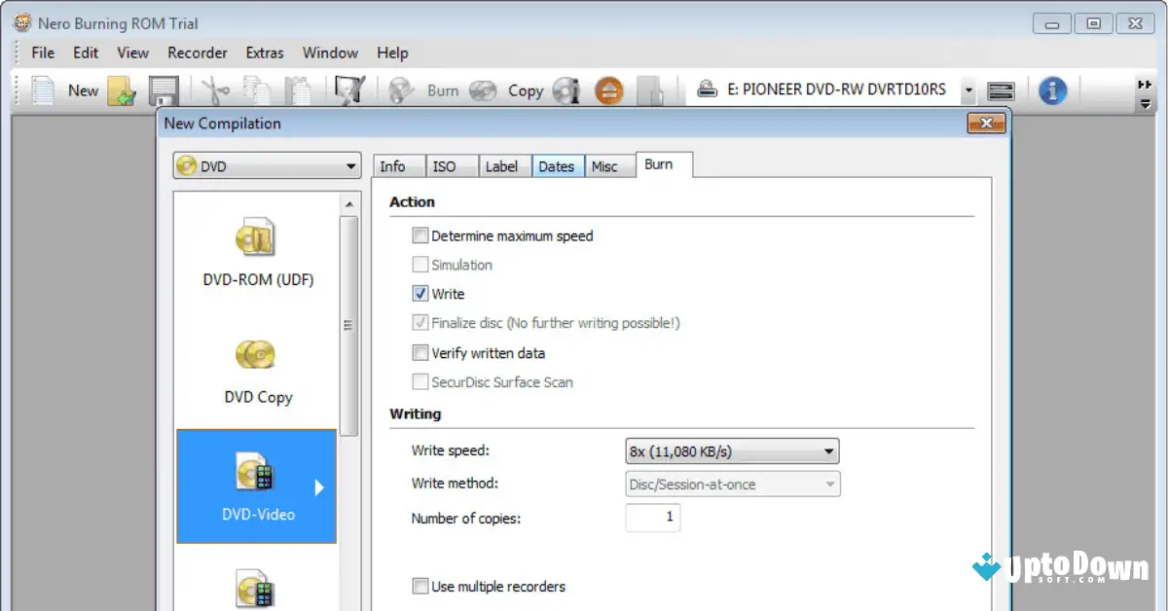This screenshot has height=611, width=1168.
Task: Enable Verify written data
Action: click(x=420, y=352)
